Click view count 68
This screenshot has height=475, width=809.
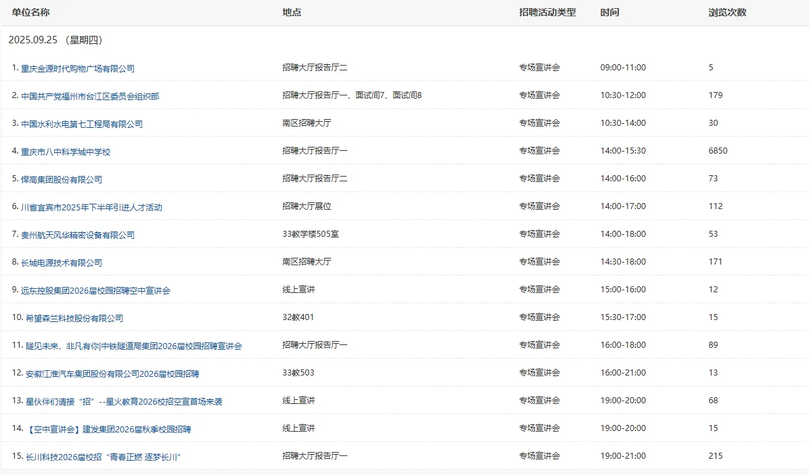click(713, 401)
